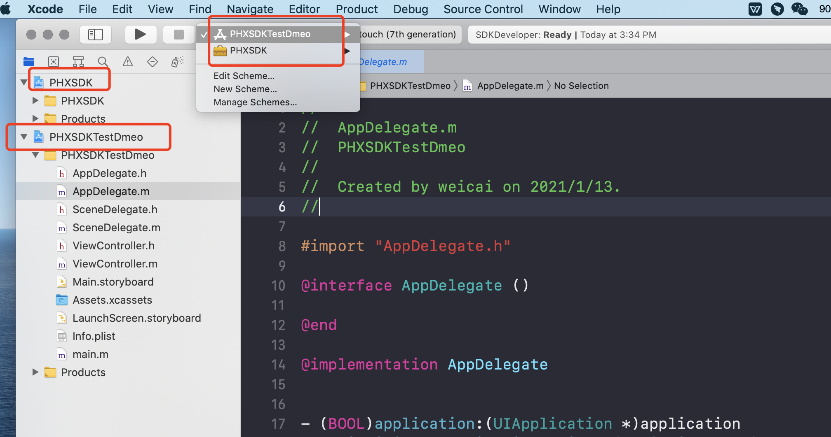Viewport: 831px width, 437px height.
Task: Choose New Scheme… option
Action: click(245, 89)
